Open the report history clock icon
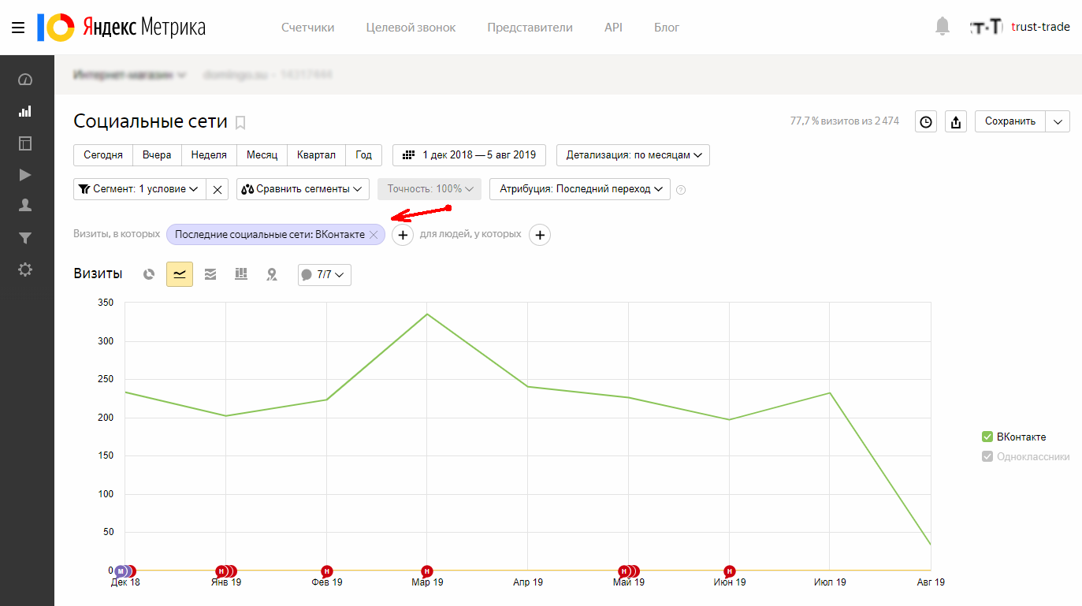Viewport: 1082px width, 606px height. [x=926, y=121]
